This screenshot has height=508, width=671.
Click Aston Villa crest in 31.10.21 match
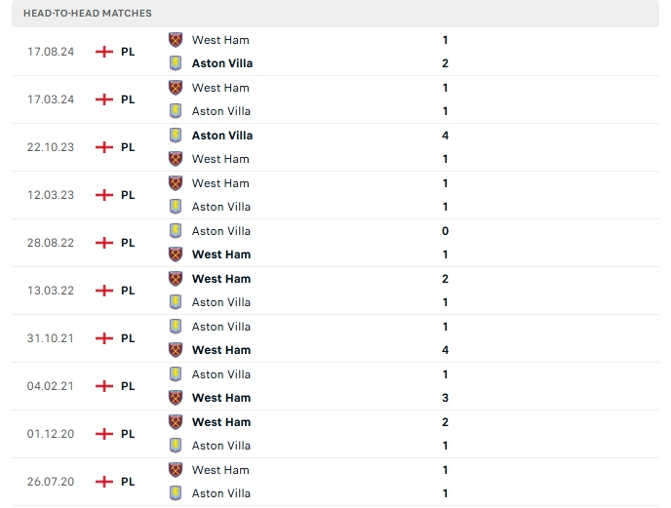pyautogui.click(x=176, y=327)
